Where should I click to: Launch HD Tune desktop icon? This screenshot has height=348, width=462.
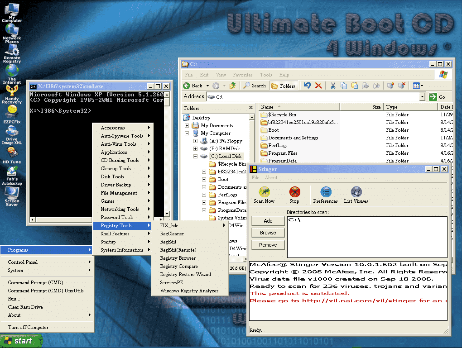12,156
